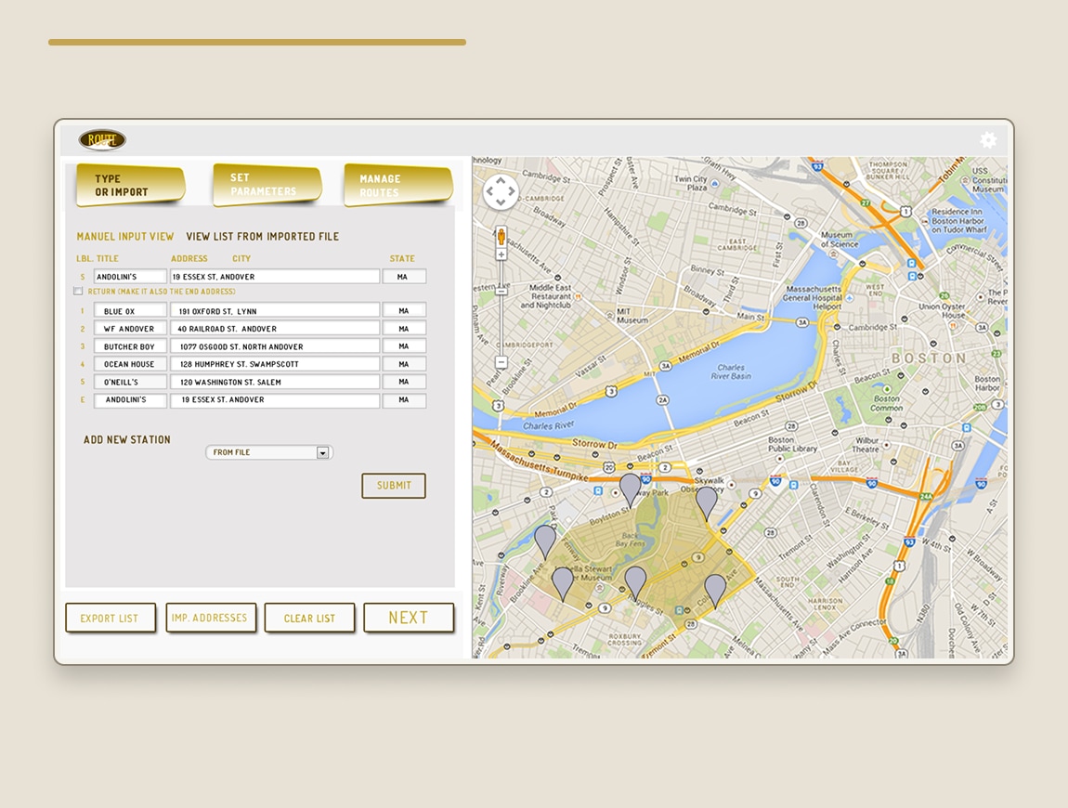Open the Set Parameters tab
The width and height of the screenshot is (1068, 808).
(x=267, y=185)
